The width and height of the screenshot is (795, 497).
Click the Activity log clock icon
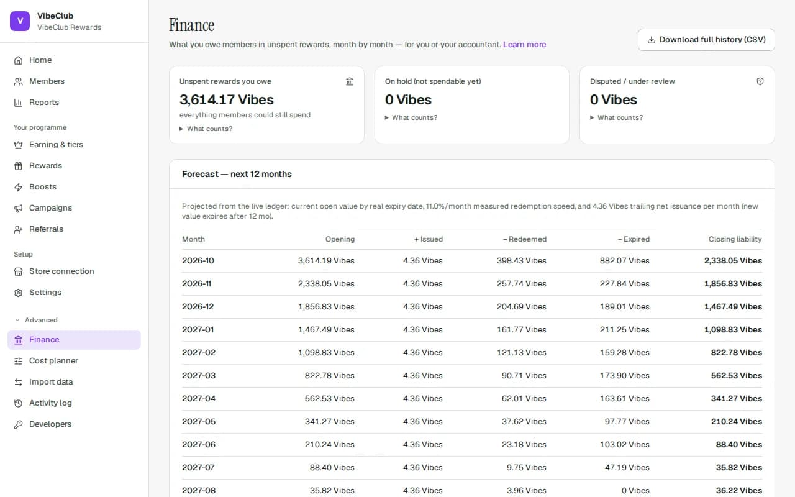tap(18, 403)
